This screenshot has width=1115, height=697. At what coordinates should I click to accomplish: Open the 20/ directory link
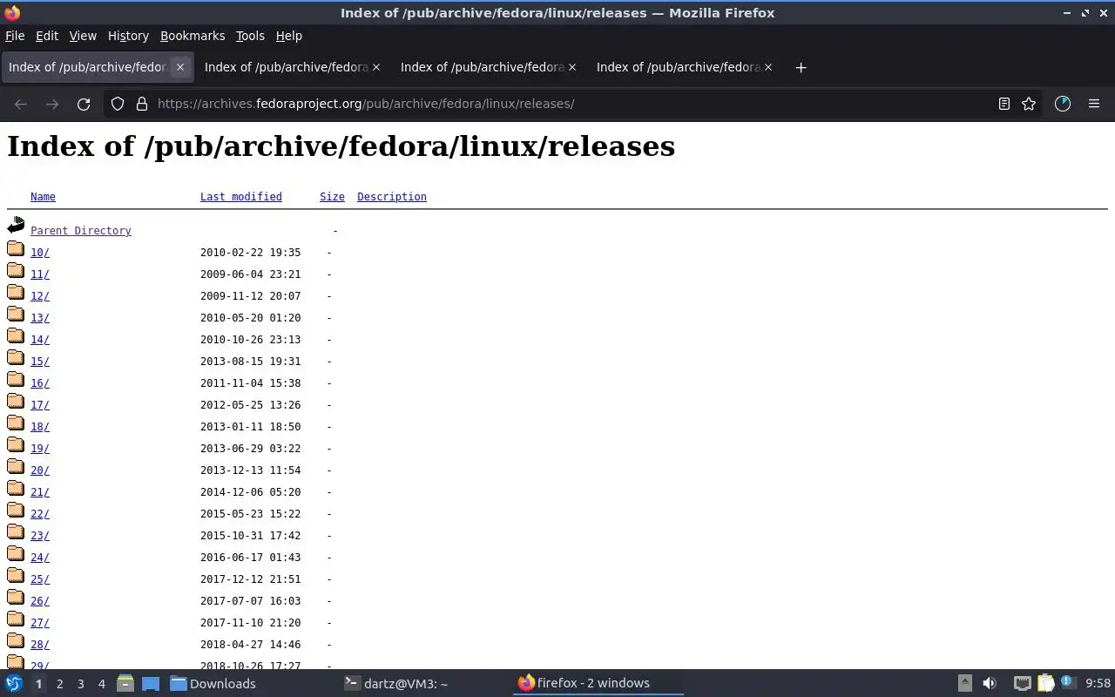(40, 470)
